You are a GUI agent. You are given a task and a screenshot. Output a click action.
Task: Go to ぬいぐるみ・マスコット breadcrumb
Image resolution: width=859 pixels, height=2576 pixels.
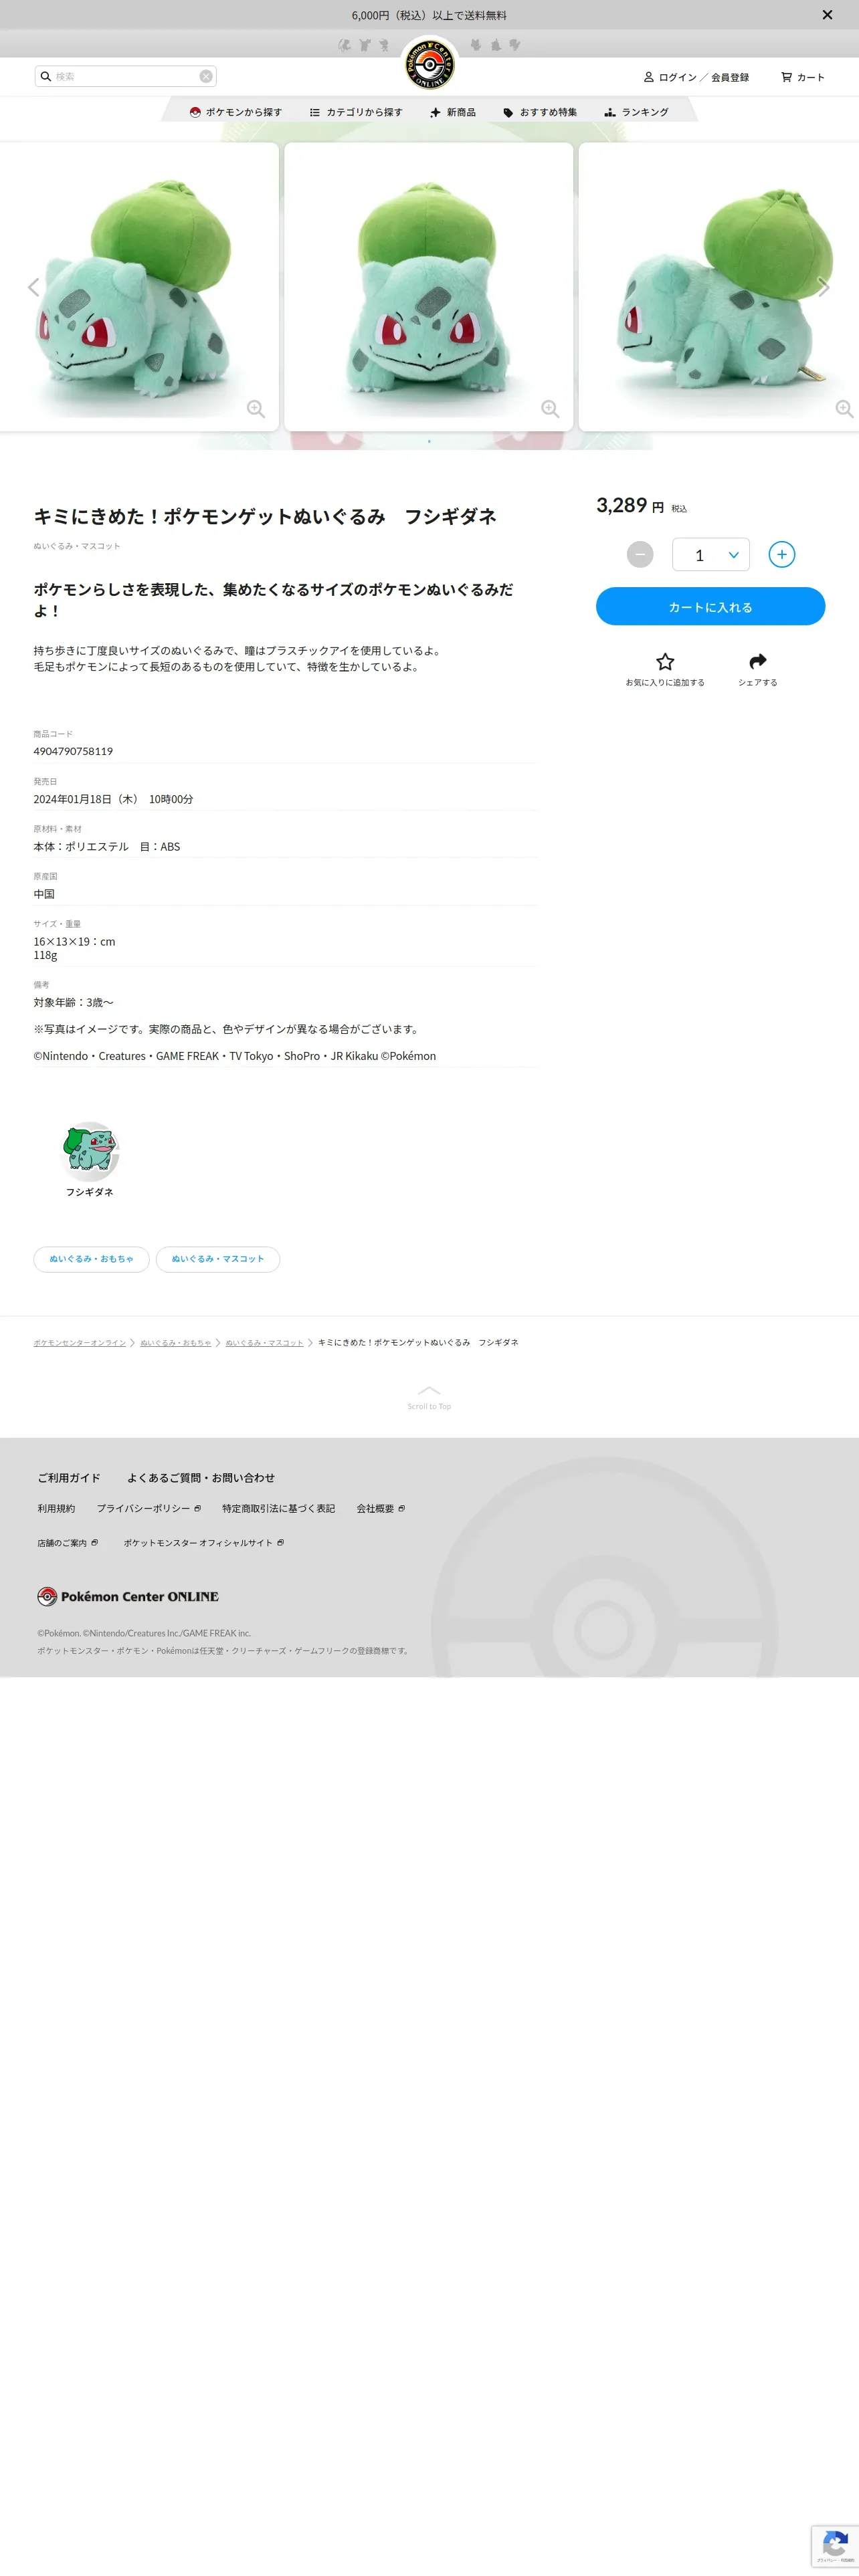264,1343
